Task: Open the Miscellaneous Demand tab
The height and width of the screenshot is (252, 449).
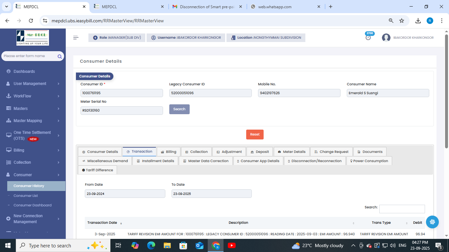Action: click(x=105, y=161)
